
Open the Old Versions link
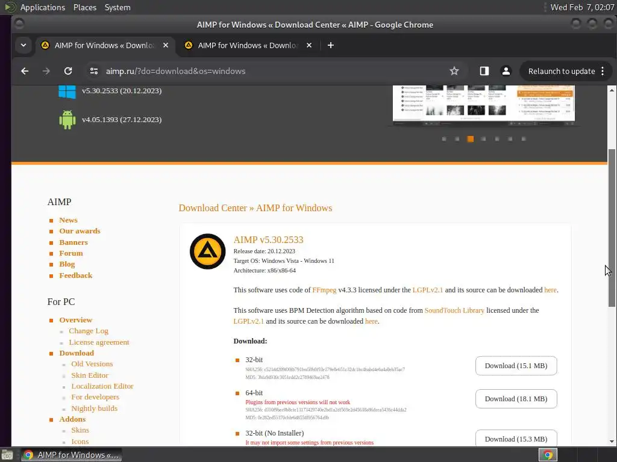[x=92, y=364]
